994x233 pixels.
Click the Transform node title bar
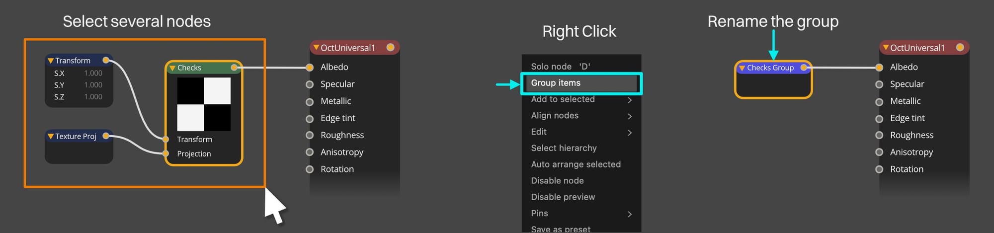coord(79,61)
